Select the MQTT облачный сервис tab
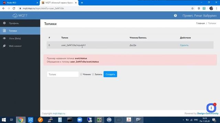Image resolution: width=220 pixels, height=123 pixels. (x=59, y=3)
